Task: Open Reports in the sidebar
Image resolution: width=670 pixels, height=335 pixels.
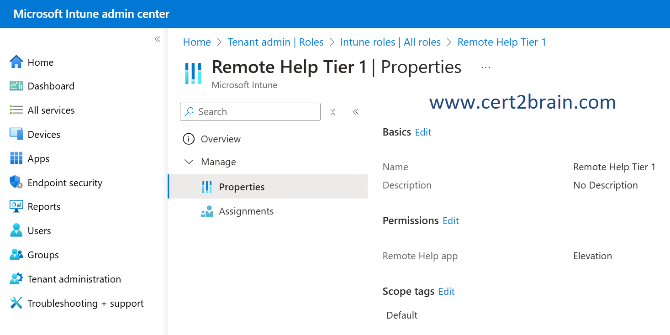Action: (x=44, y=207)
